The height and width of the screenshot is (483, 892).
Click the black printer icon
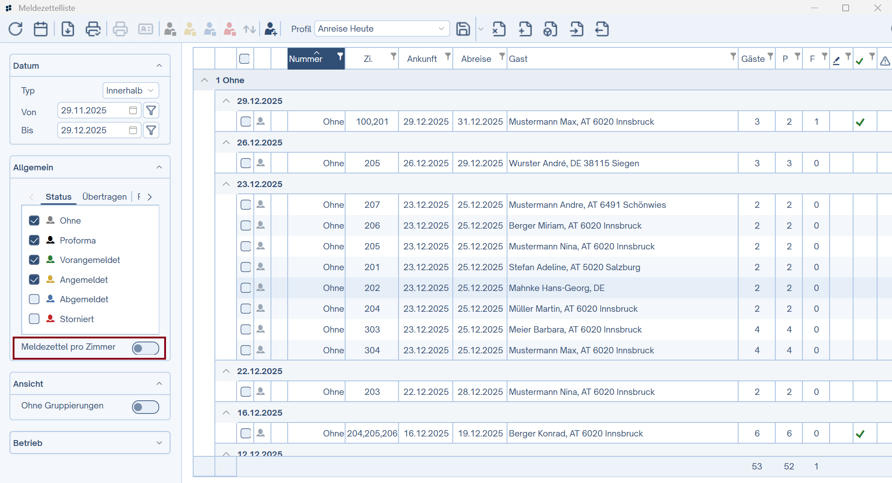93,29
